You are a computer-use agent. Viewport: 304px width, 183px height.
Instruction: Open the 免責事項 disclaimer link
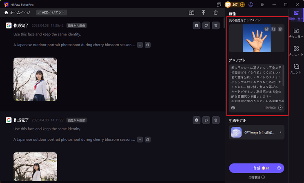tap(256, 177)
